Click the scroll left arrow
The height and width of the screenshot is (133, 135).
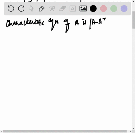point(1,131)
